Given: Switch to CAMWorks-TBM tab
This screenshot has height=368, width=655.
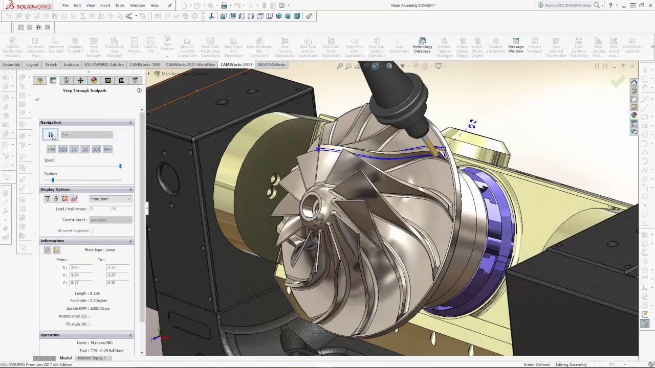Looking at the screenshot, I should [145, 65].
